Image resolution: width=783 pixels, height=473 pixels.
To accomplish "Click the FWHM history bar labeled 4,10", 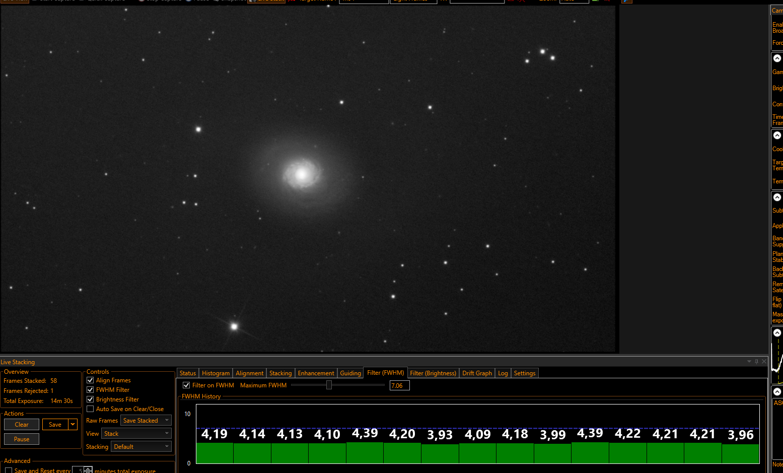I will click(327, 453).
